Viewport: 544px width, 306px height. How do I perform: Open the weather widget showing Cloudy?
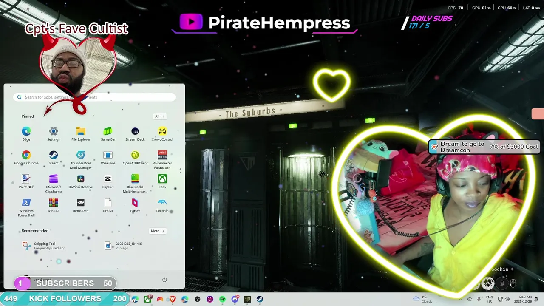(x=423, y=299)
